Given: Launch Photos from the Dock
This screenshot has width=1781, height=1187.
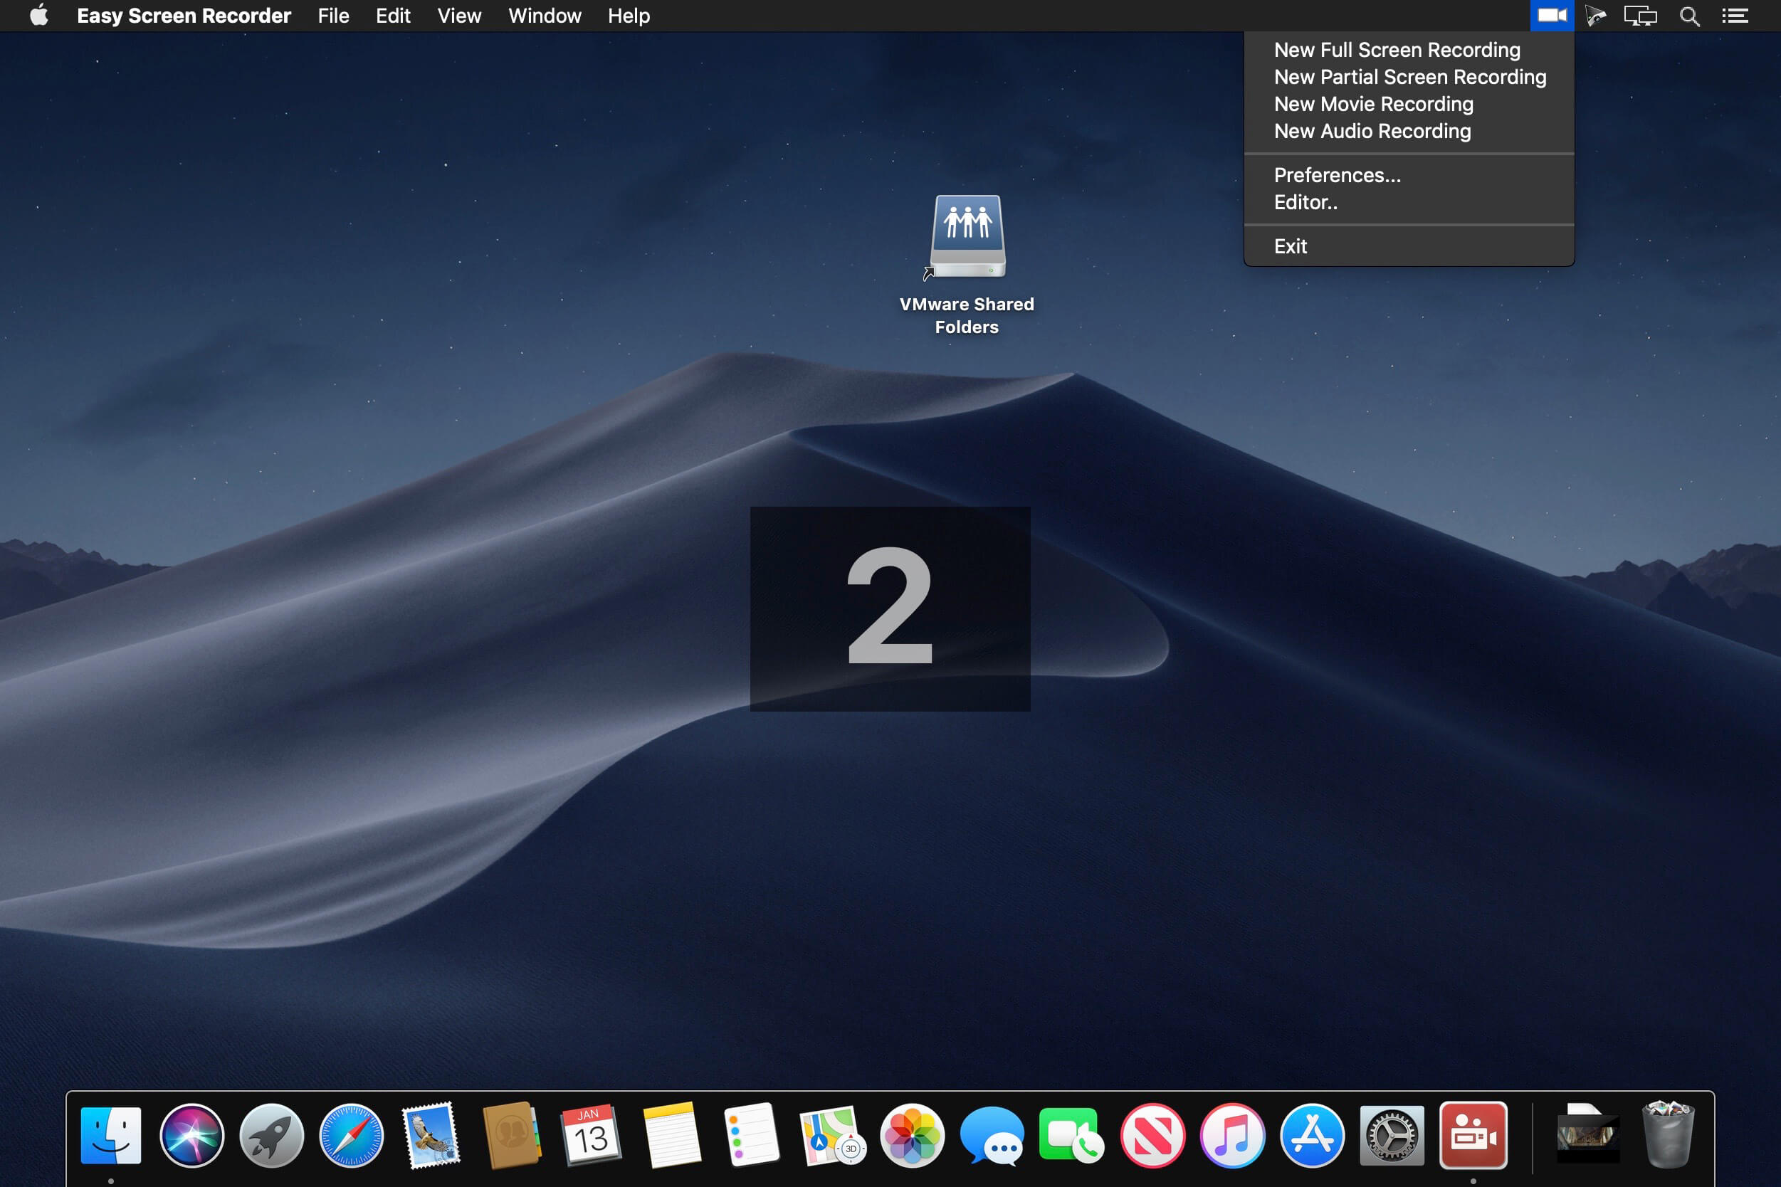Looking at the screenshot, I should [912, 1135].
